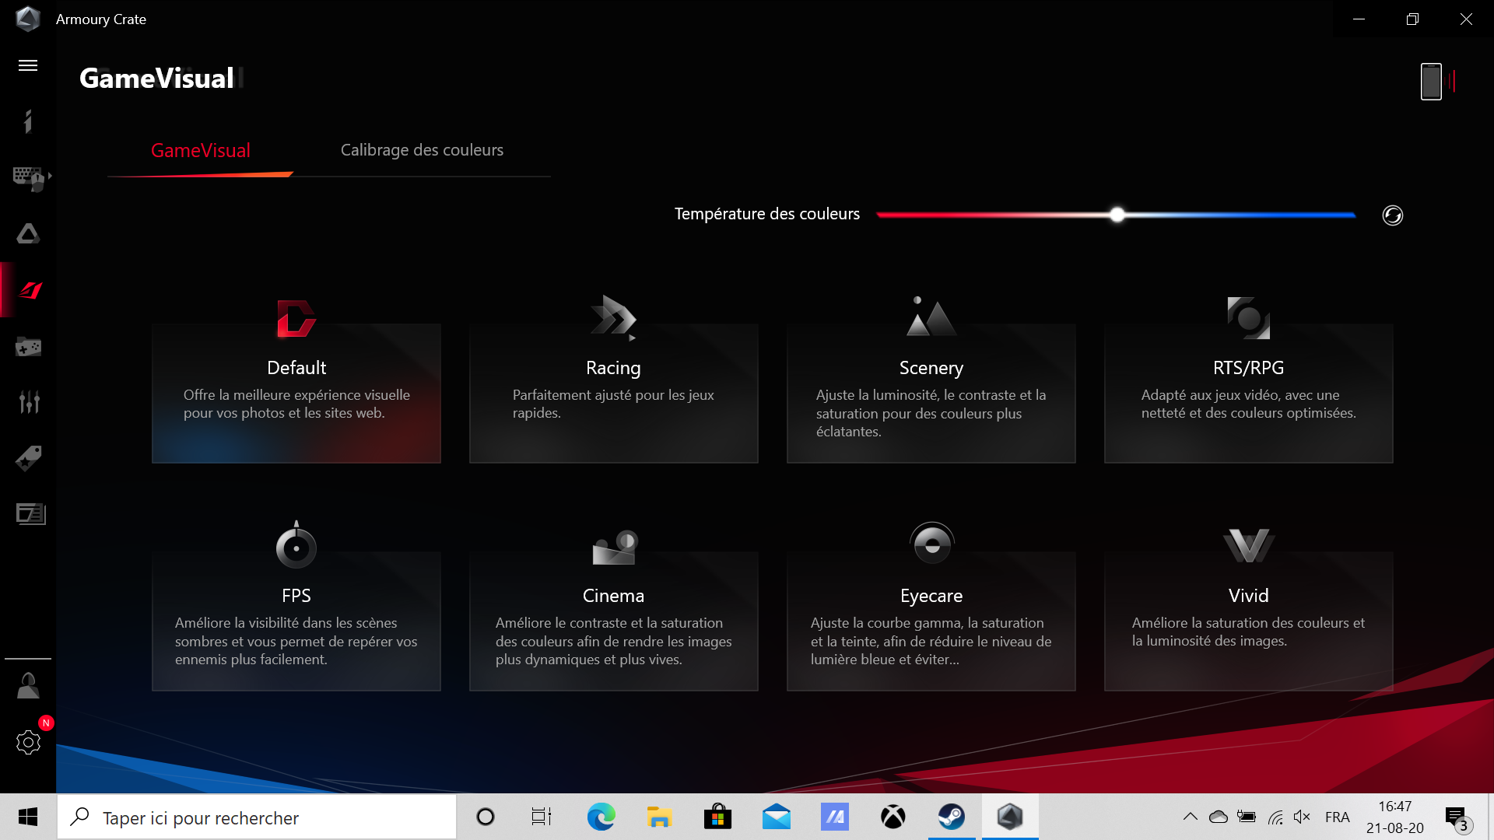Open the hamburger menu in the sidebar
The width and height of the screenshot is (1494, 840).
click(x=28, y=65)
